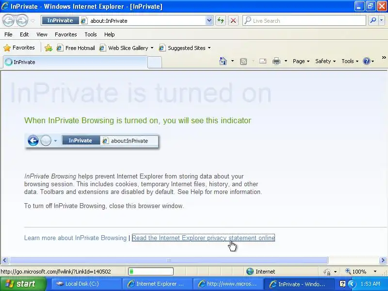The height and width of the screenshot is (291, 388).
Task: Click the horizontal scrollbar left arrow
Action: coord(5,260)
